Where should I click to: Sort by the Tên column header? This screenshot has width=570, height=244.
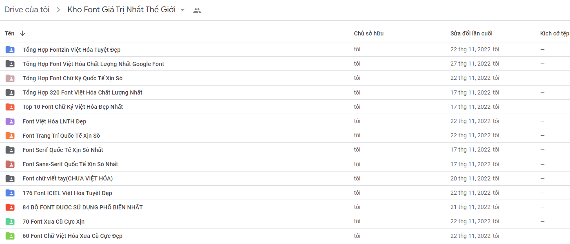click(x=9, y=33)
